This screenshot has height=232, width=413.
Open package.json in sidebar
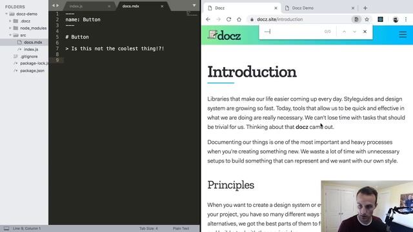[x=32, y=70]
